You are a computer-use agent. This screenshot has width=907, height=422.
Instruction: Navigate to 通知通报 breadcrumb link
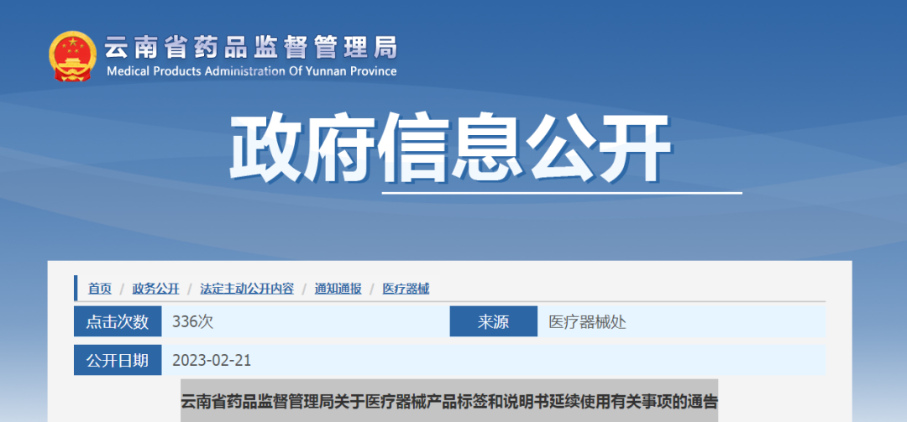338,289
